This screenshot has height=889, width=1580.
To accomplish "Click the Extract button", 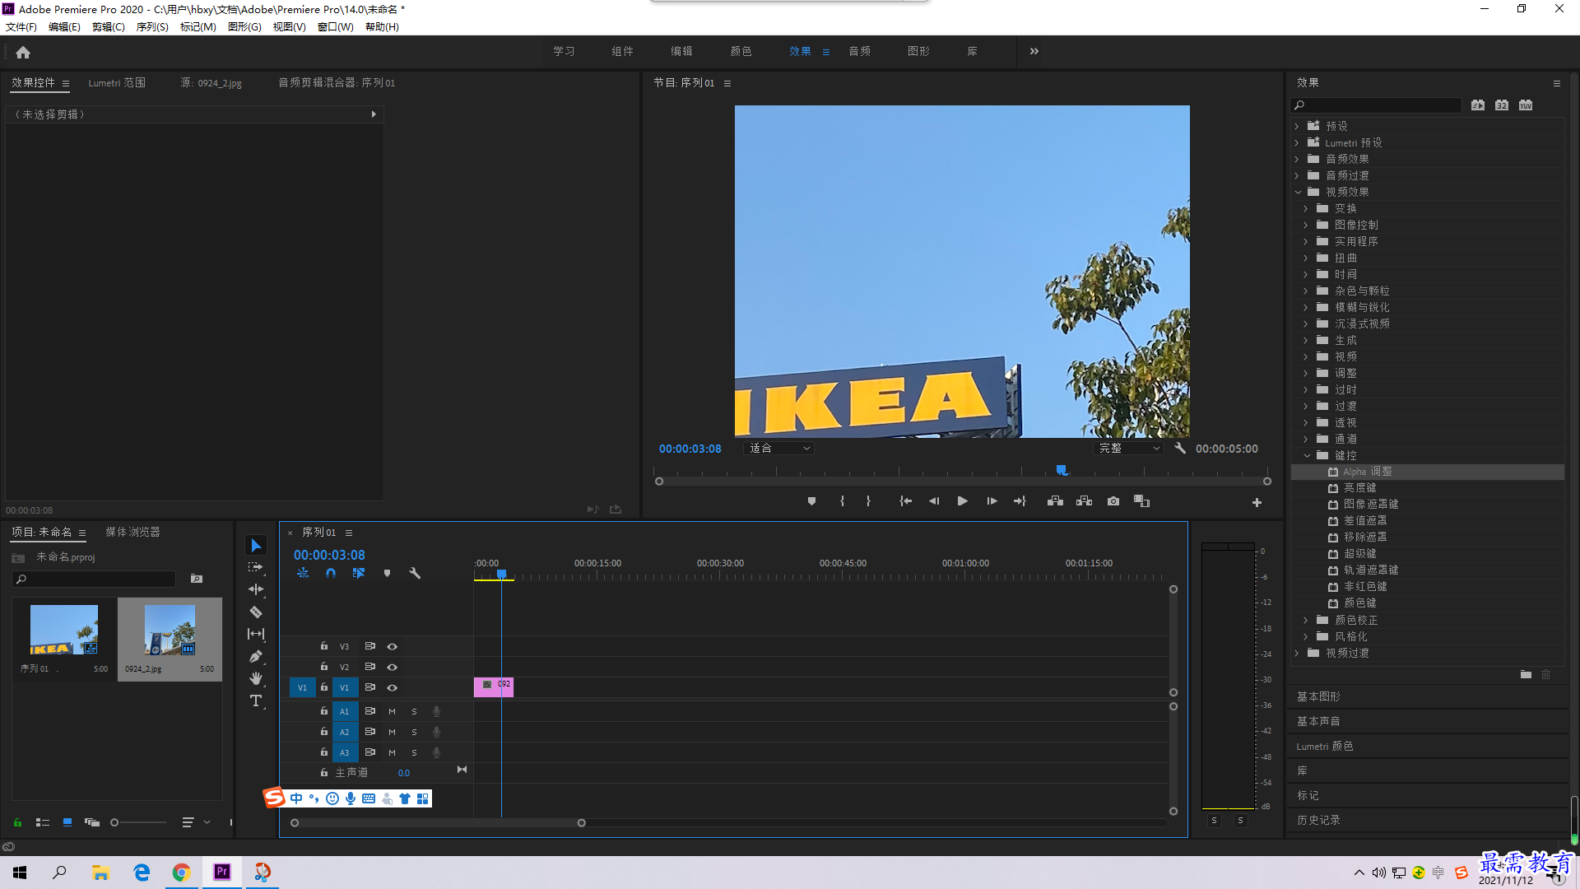I will pyautogui.click(x=1084, y=501).
